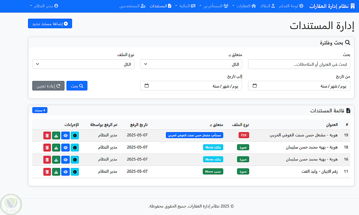359x215 pixels.
Task: Delete document row 19
Action: pyautogui.click(x=47, y=136)
